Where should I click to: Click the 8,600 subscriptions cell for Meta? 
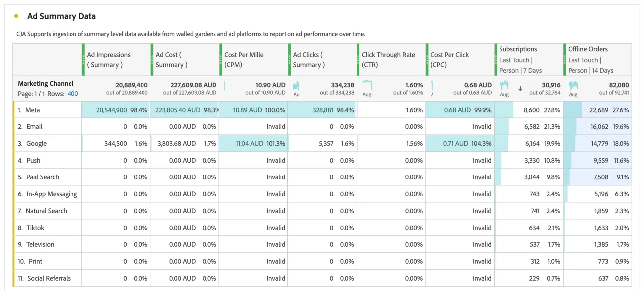(x=528, y=110)
